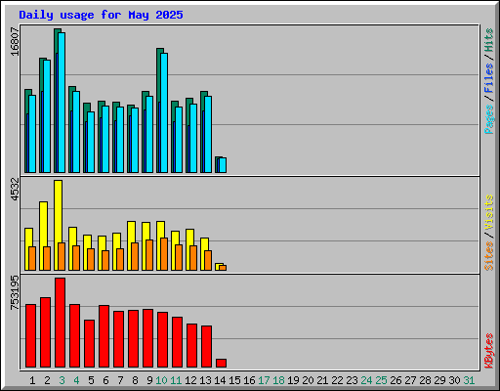The width and height of the screenshot is (500, 391).
Task: Click green day label 17 on the x-axis
Action: point(264,380)
